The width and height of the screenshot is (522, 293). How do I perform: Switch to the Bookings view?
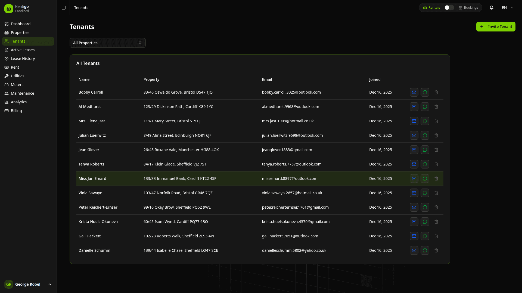[x=469, y=8]
